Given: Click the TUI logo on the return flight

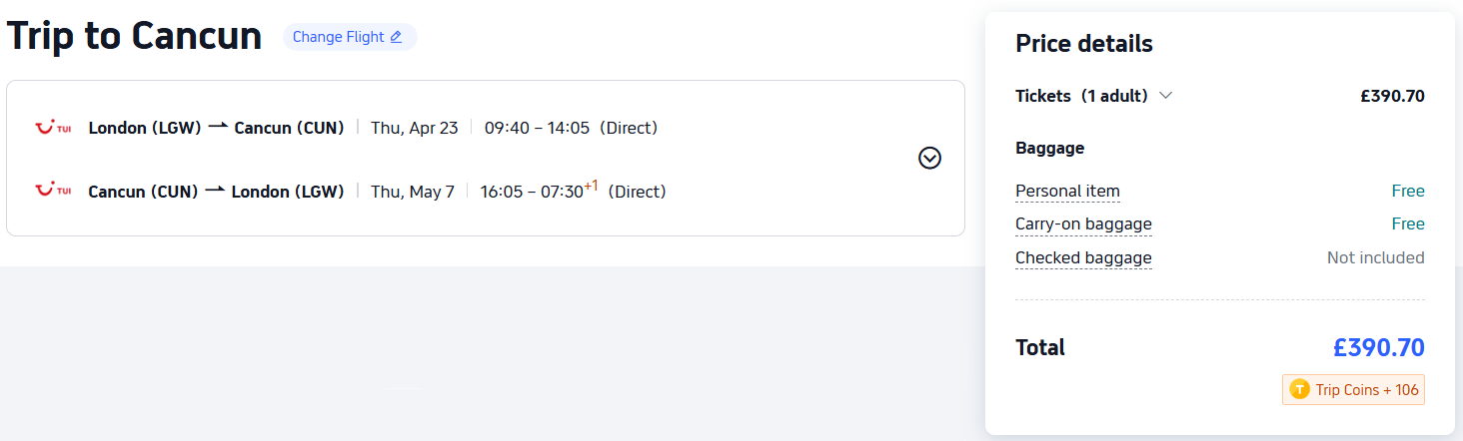Looking at the screenshot, I should click(x=52, y=190).
